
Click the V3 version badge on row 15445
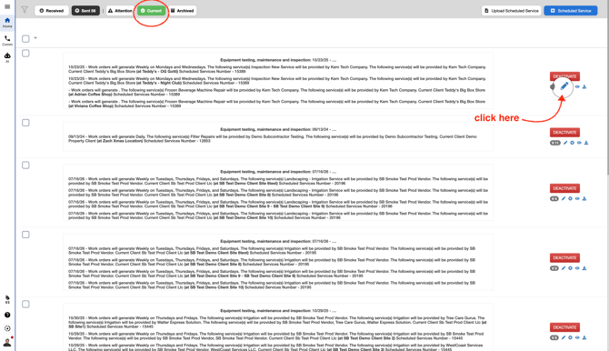pyautogui.click(x=554, y=337)
